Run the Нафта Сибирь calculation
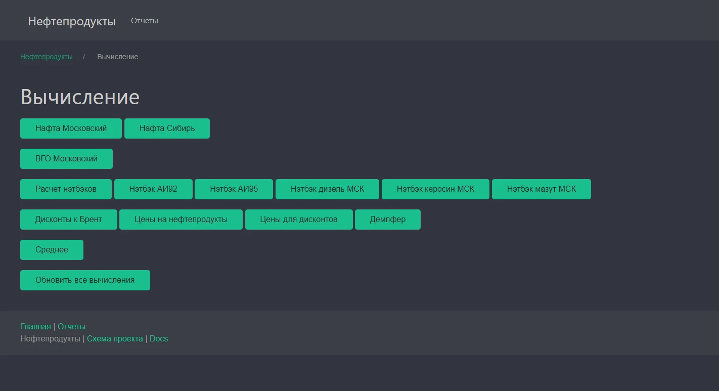Screen dimensions: 719x391 click(x=167, y=128)
